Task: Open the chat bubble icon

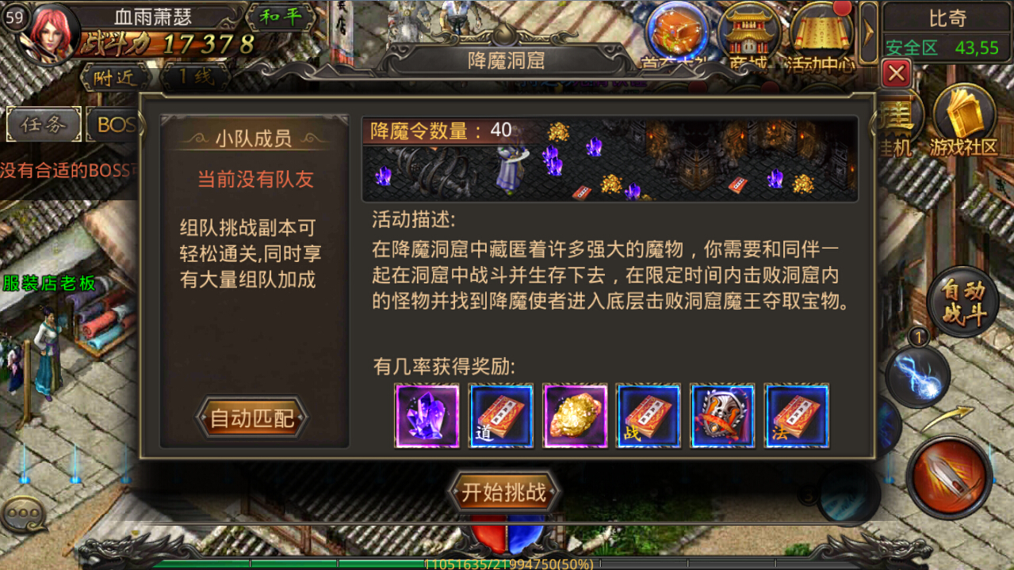Action: click(24, 515)
